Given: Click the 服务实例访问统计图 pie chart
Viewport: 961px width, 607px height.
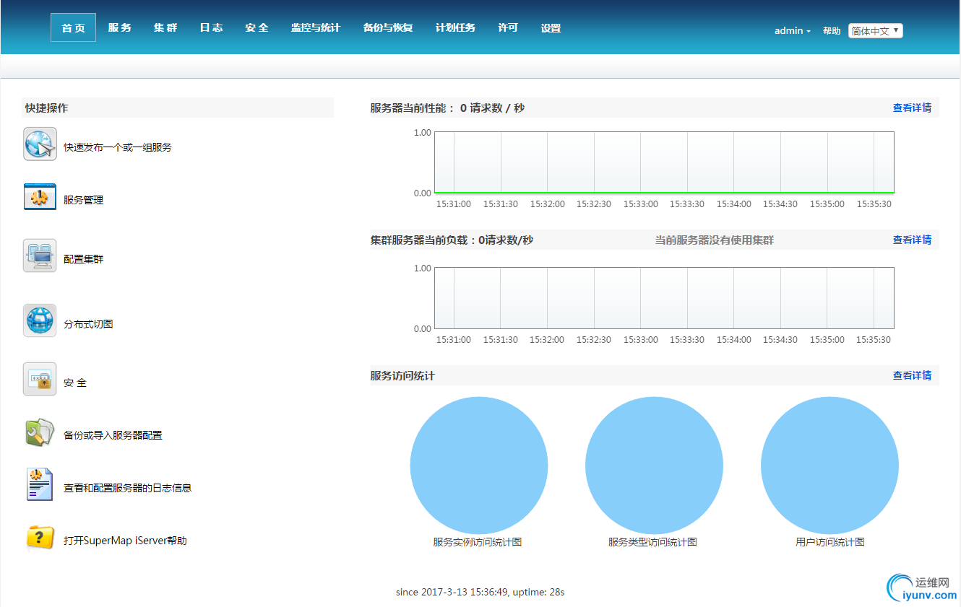Looking at the screenshot, I should (x=479, y=466).
